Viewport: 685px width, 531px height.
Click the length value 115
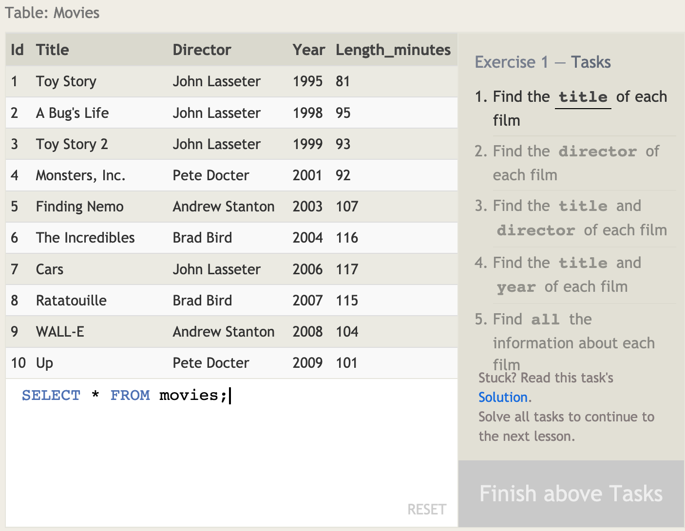point(347,301)
